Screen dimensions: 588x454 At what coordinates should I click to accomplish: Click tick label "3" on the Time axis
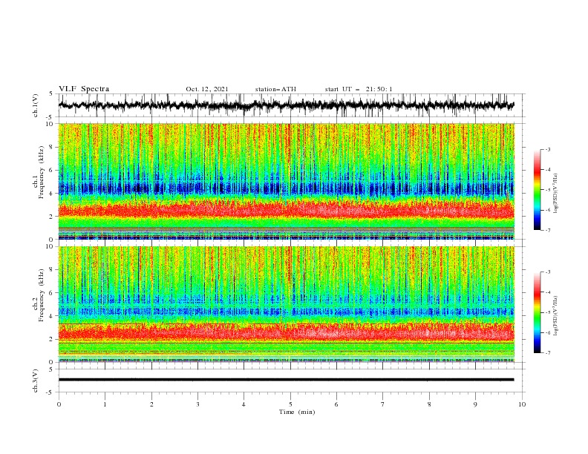pos(197,404)
